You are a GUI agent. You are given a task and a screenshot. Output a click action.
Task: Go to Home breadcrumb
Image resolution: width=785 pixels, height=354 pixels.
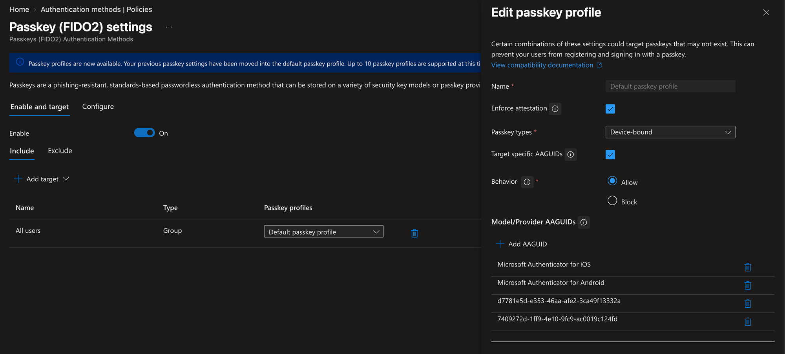19,9
